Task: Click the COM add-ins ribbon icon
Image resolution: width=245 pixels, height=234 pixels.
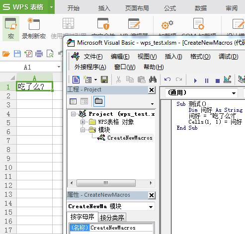Action: [198, 24]
